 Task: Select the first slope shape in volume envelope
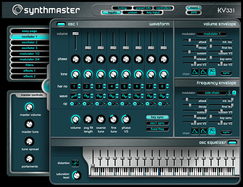[195, 72]
